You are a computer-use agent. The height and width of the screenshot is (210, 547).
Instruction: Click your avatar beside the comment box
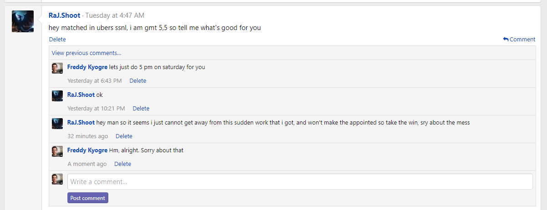pyautogui.click(x=57, y=179)
